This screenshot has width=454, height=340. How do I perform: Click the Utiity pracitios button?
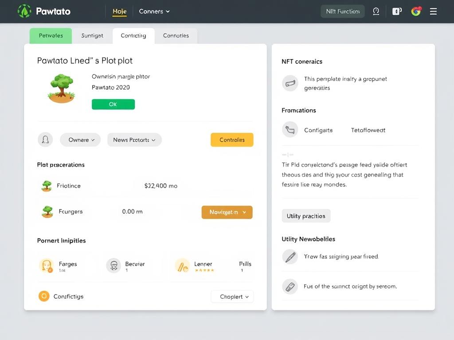(306, 216)
